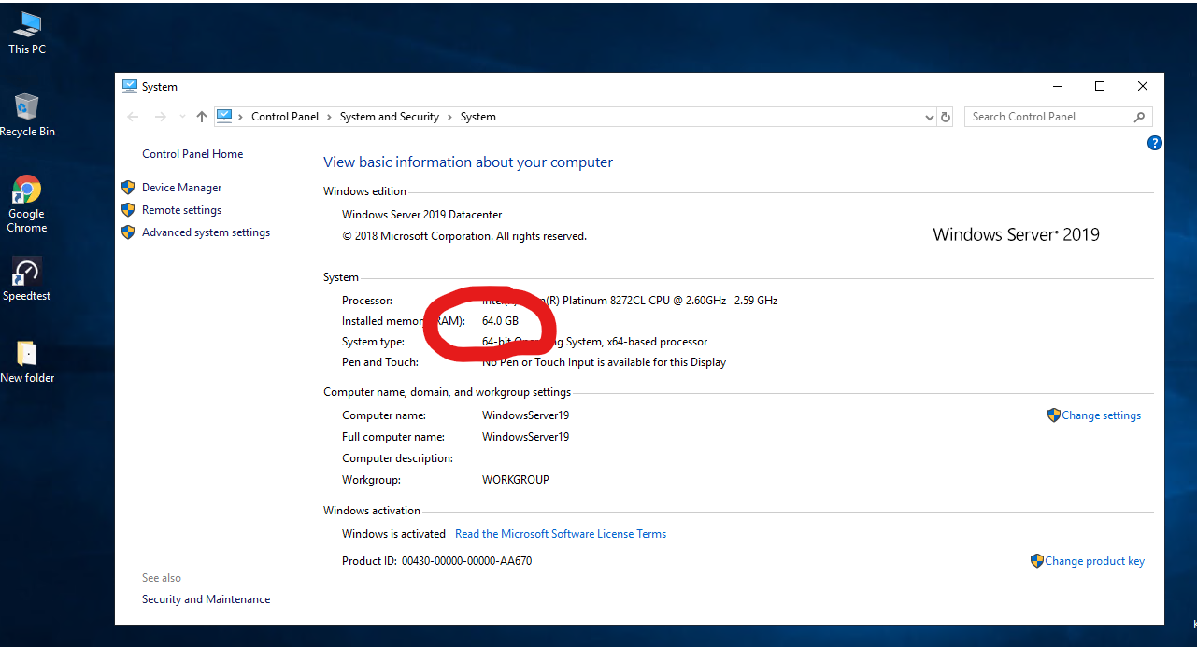
Task: Click the '2.59 GHz' processor speed
Action: tap(756, 301)
